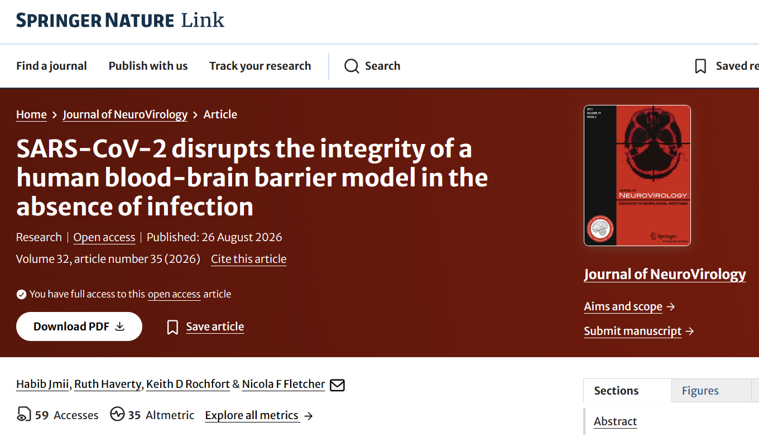This screenshot has width=759, height=442.
Task: Open the Journal of NeuroVirology cover thumbnail
Action: click(637, 175)
